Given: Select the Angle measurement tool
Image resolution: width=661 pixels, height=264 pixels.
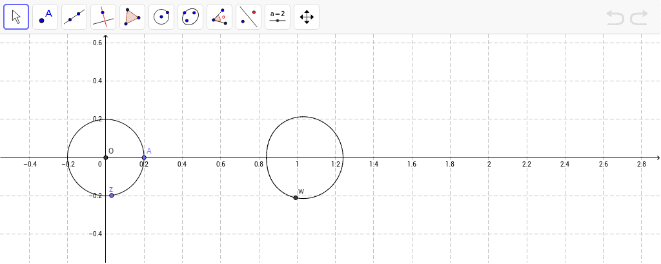Looking at the screenshot, I should pos(219,17).
